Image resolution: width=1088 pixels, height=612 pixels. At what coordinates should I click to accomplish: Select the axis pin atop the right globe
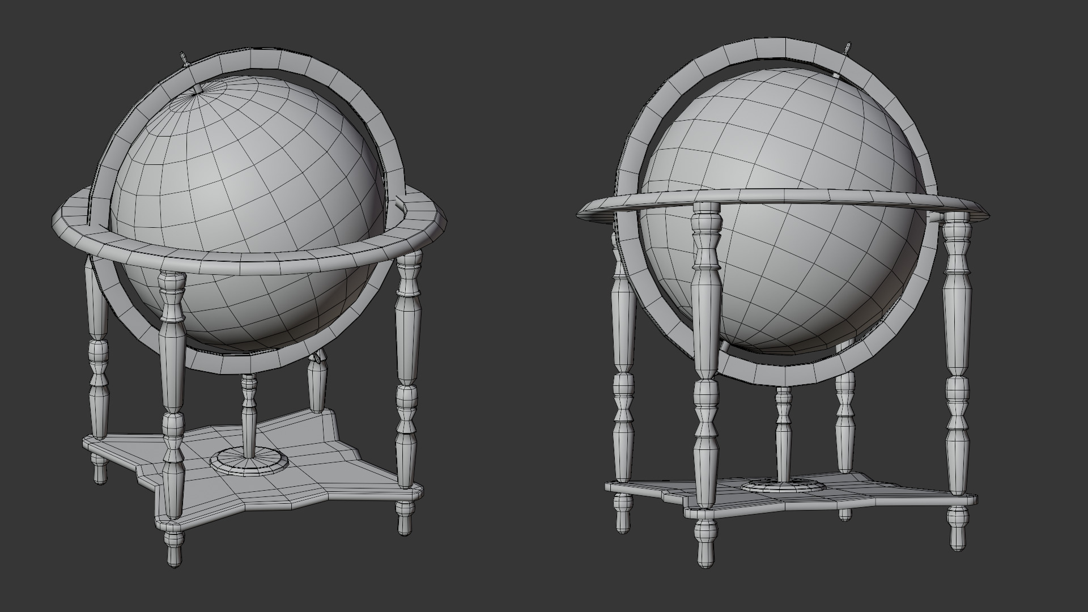[x=848, y=50]
